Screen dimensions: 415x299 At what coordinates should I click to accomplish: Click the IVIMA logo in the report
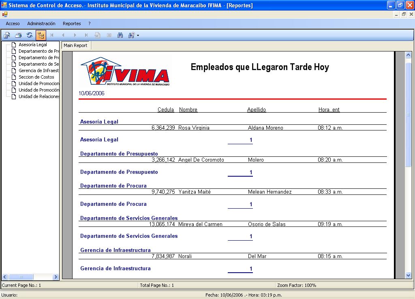pyautogui.click(x=125, y=71)
